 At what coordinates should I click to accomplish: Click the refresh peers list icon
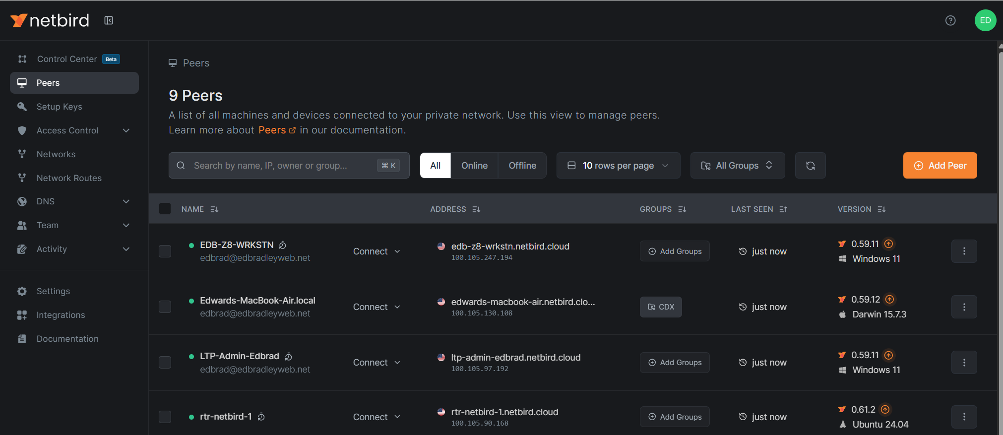point(810,166)
